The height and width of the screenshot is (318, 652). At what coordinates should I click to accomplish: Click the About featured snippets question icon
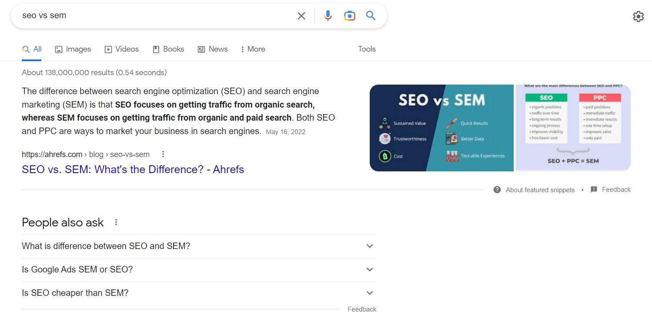pyautogui.click(x=497, y=190)
